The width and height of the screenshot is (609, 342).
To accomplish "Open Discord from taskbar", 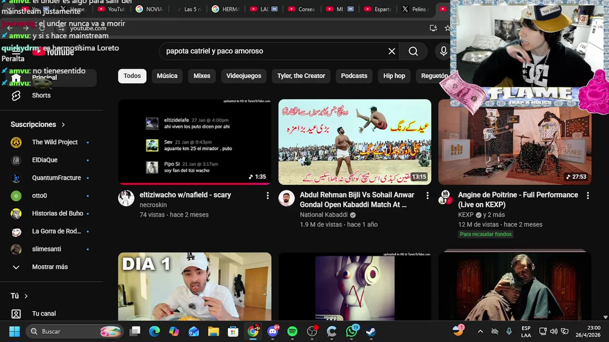I will (273, 331).
